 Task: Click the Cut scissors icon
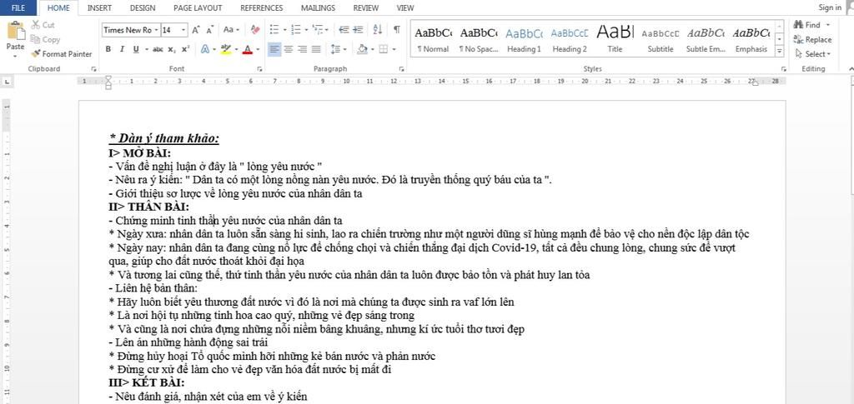(35, 25)
